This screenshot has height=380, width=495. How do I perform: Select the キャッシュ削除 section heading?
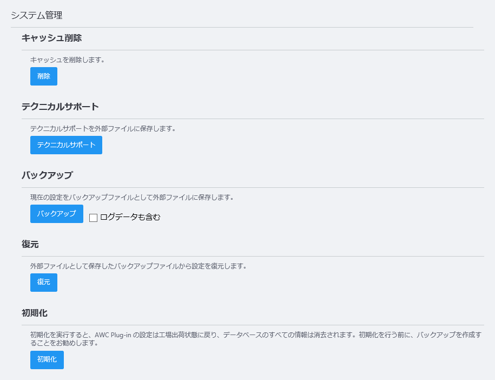click(52, 38)
